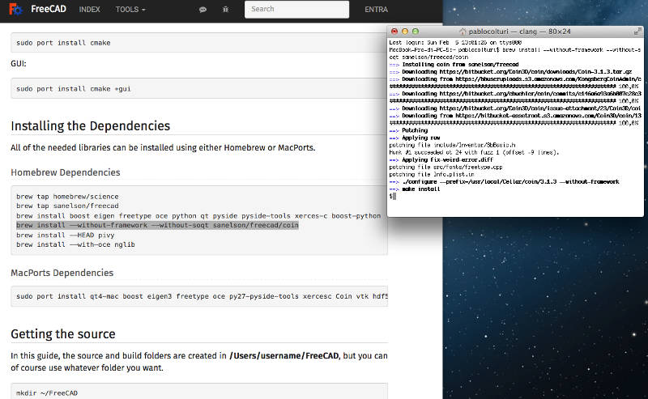
Task: Close the Terminal window with red button
Action: (x=394, y=32)
